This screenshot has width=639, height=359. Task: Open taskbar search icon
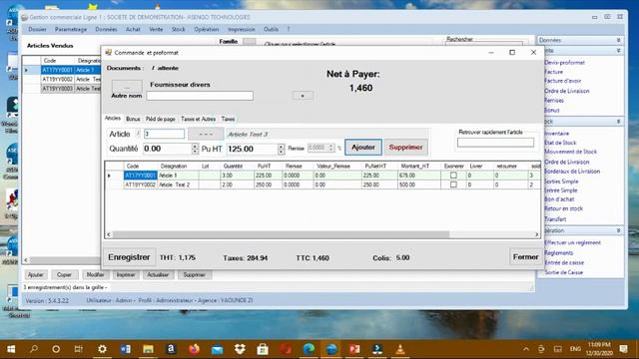pyautogui.click(x=34, y=349)
